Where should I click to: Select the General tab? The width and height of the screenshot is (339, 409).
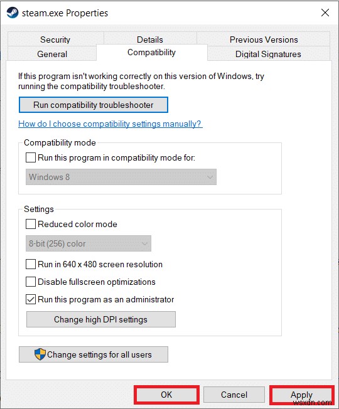tap(52, 54)
